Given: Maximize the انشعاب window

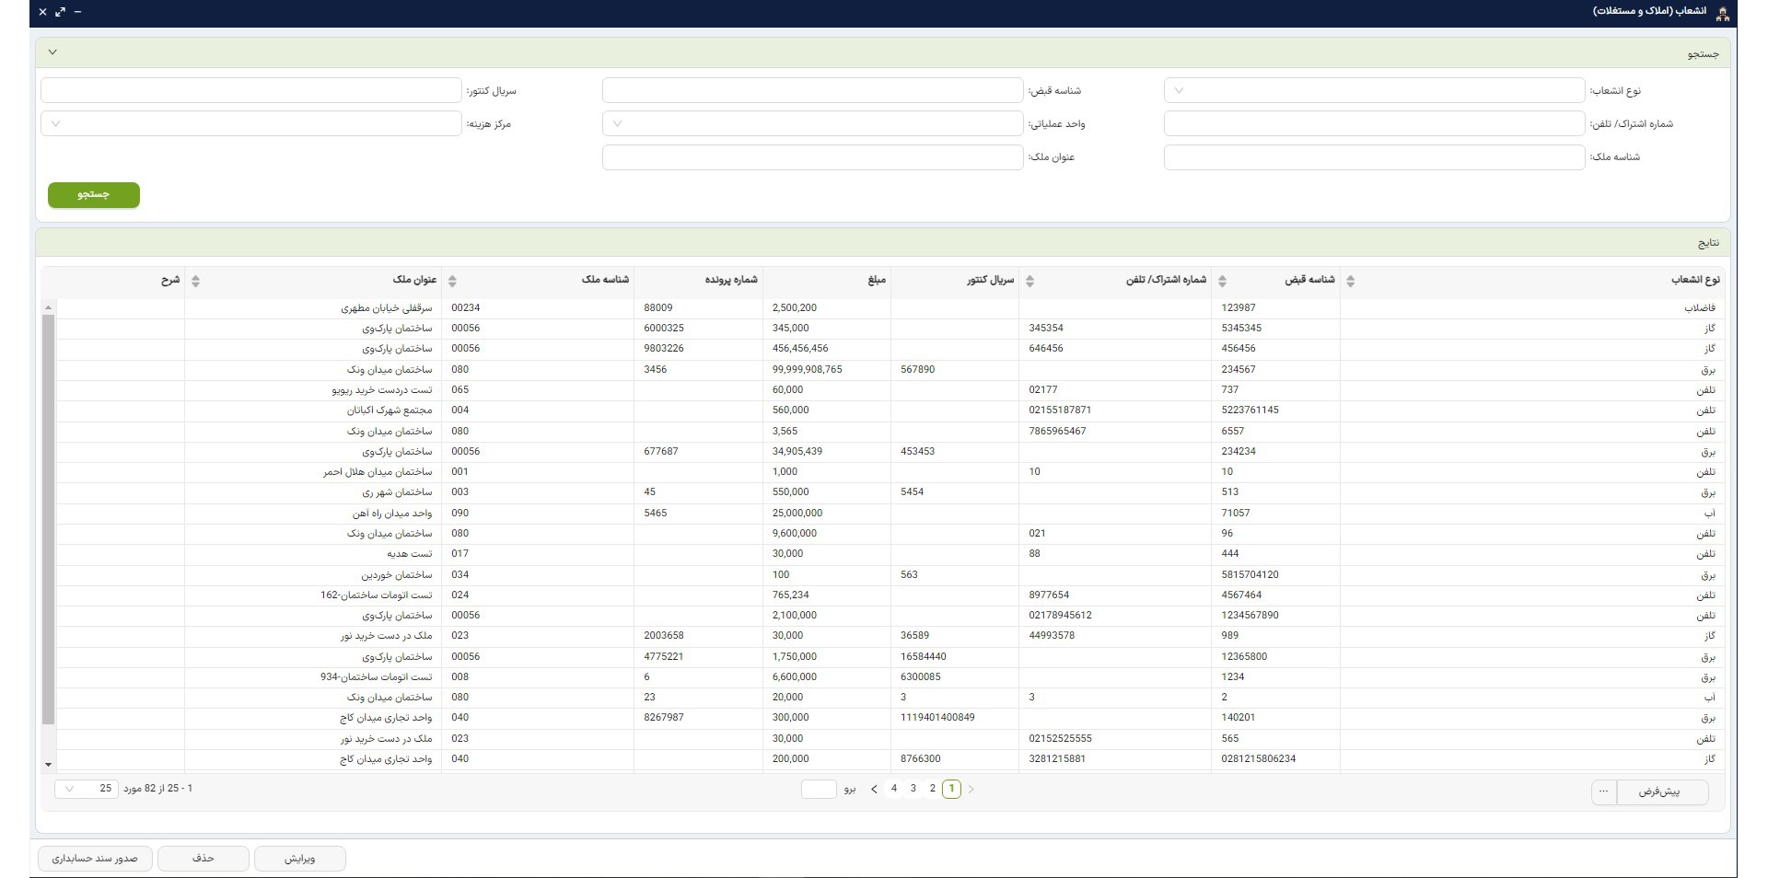Looking at the screenshot, I should (60, 12).
